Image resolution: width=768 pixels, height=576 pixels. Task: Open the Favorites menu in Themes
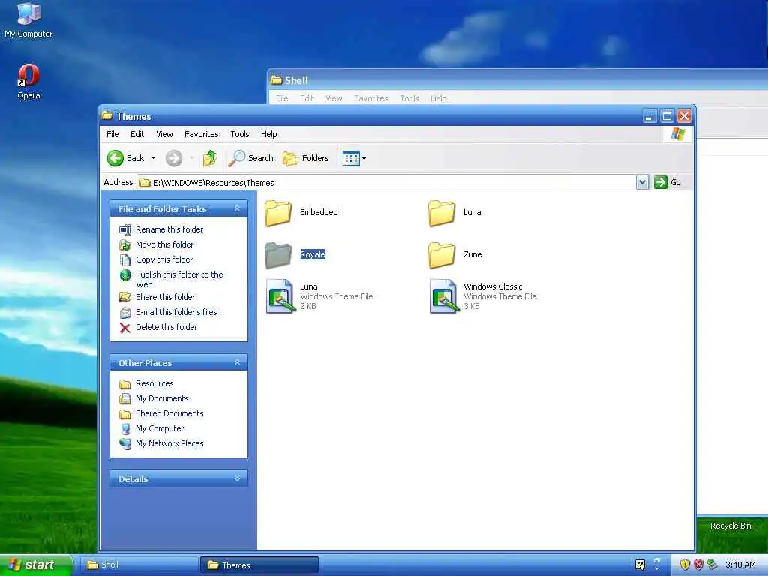pyautogui.click(x=201, y=134)
